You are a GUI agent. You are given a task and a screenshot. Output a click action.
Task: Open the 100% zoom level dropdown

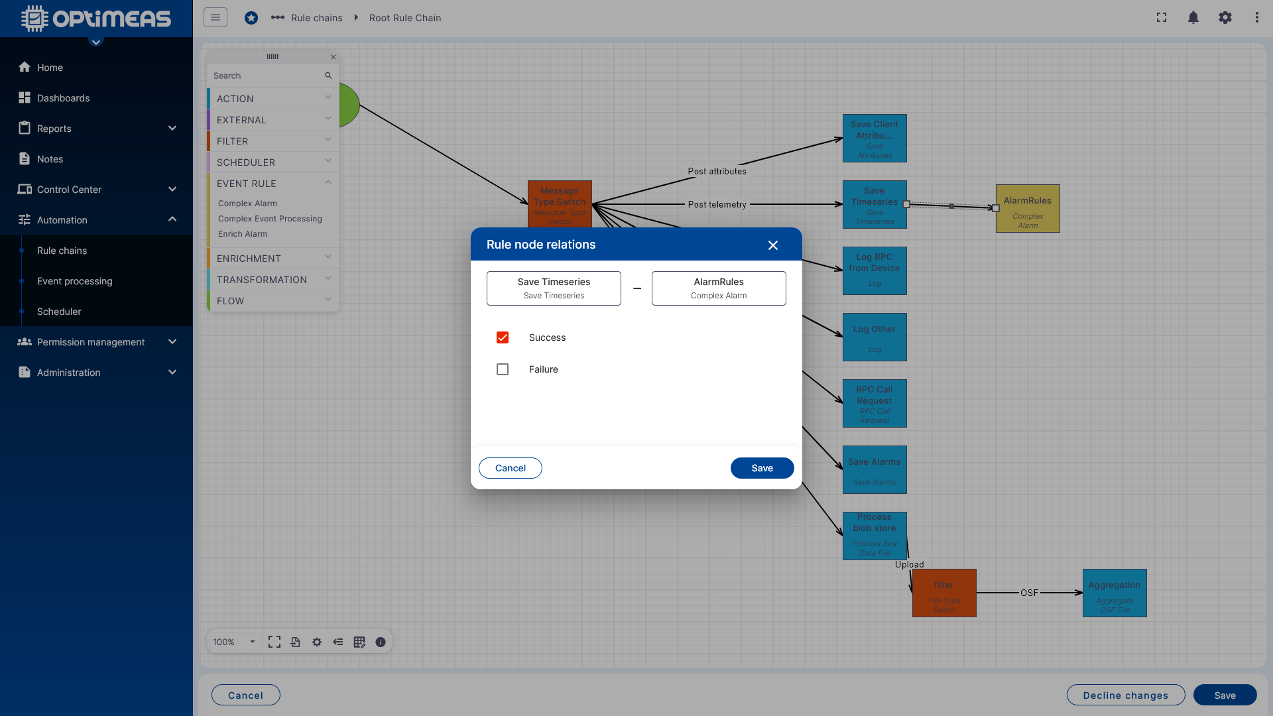pos(234,642)
